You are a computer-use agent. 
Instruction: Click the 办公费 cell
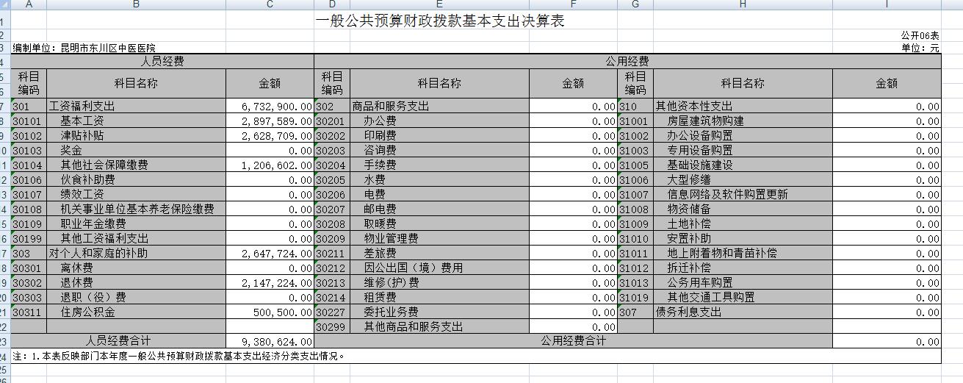[x=439, y=121]
